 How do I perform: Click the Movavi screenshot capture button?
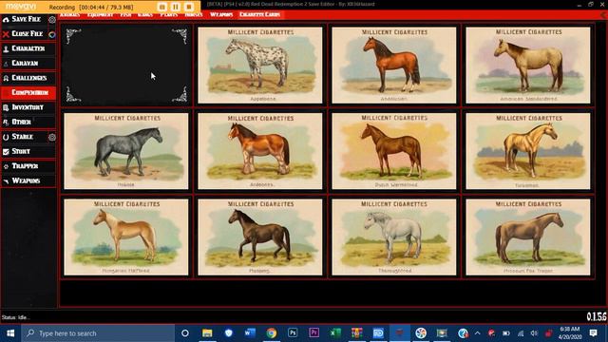[162, 7]
